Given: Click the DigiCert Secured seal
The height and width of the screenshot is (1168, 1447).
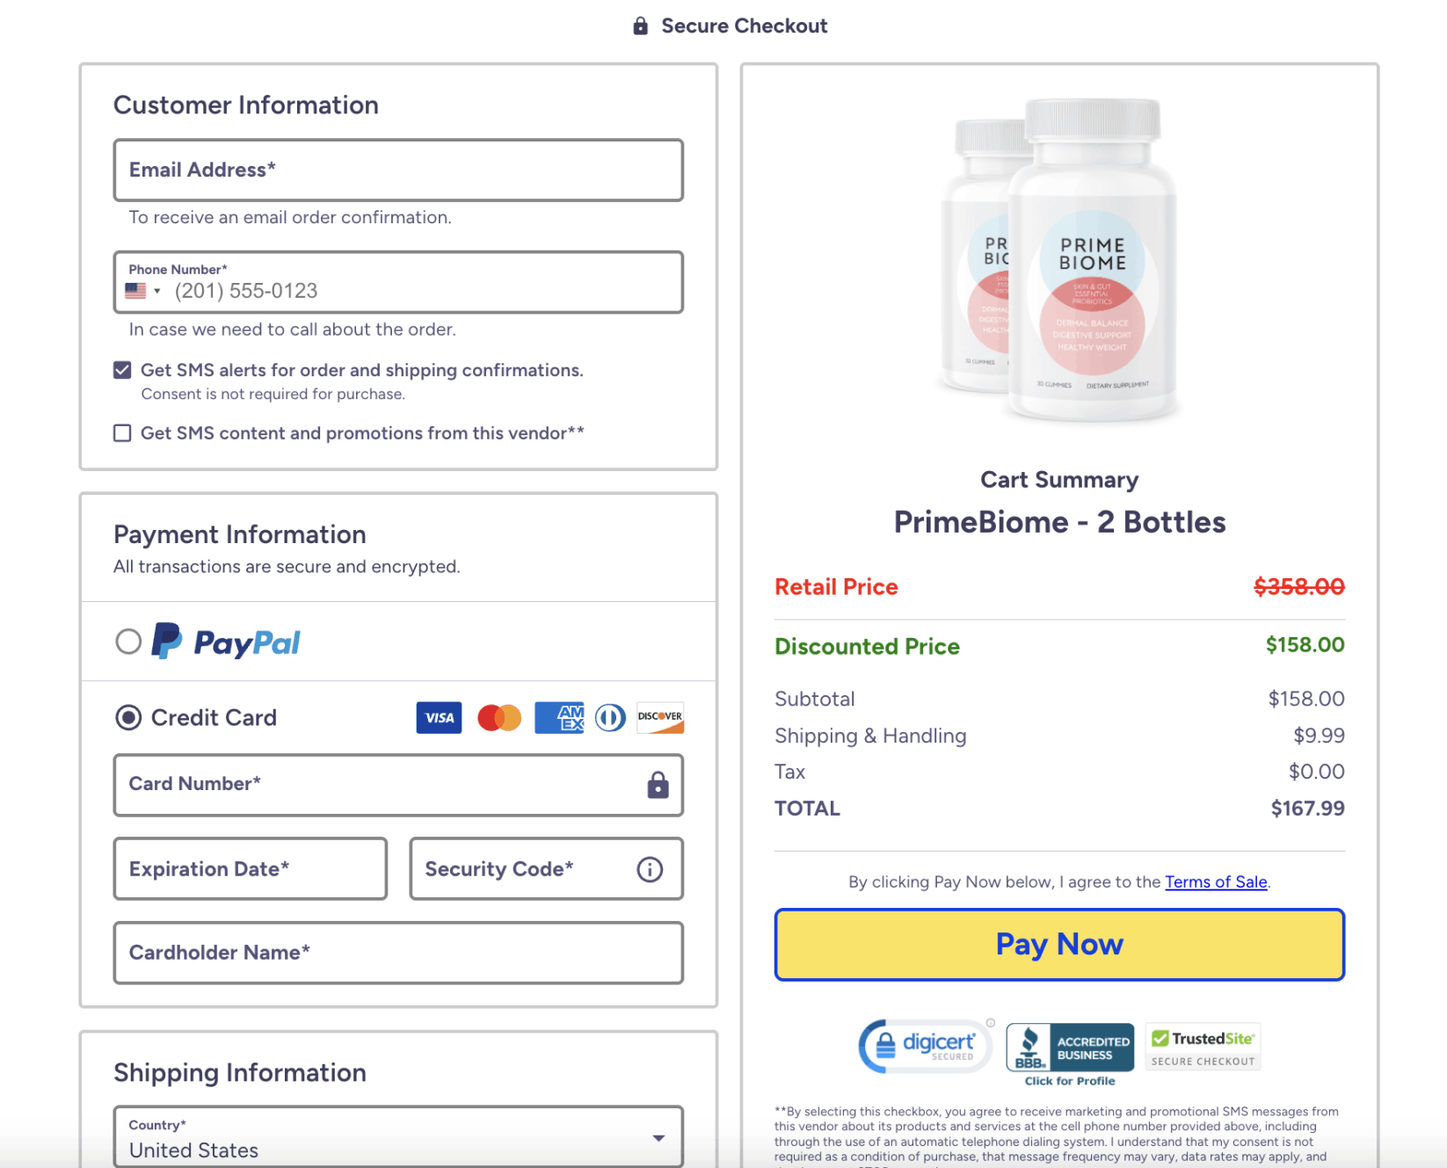Looking at the screenshot, I should click(925, 1046).
